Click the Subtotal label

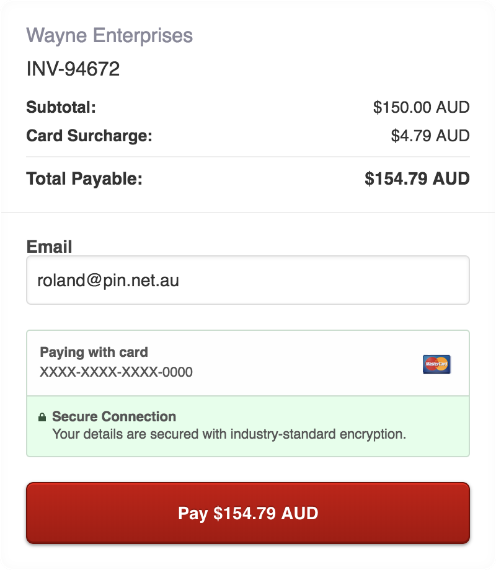pyautogui.click(x=61, y=107)
